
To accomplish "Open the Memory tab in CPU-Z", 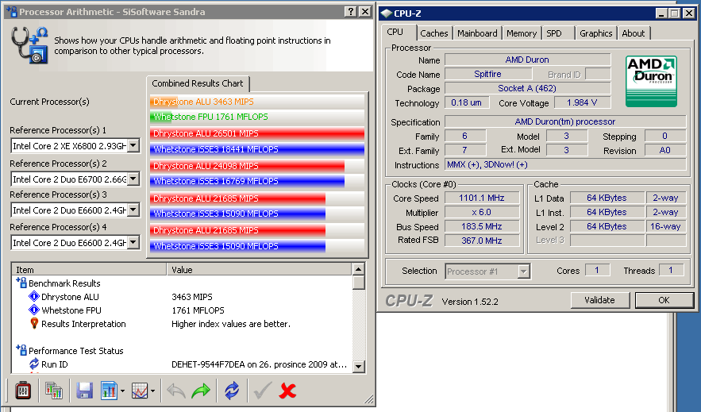I will point(522,33).
